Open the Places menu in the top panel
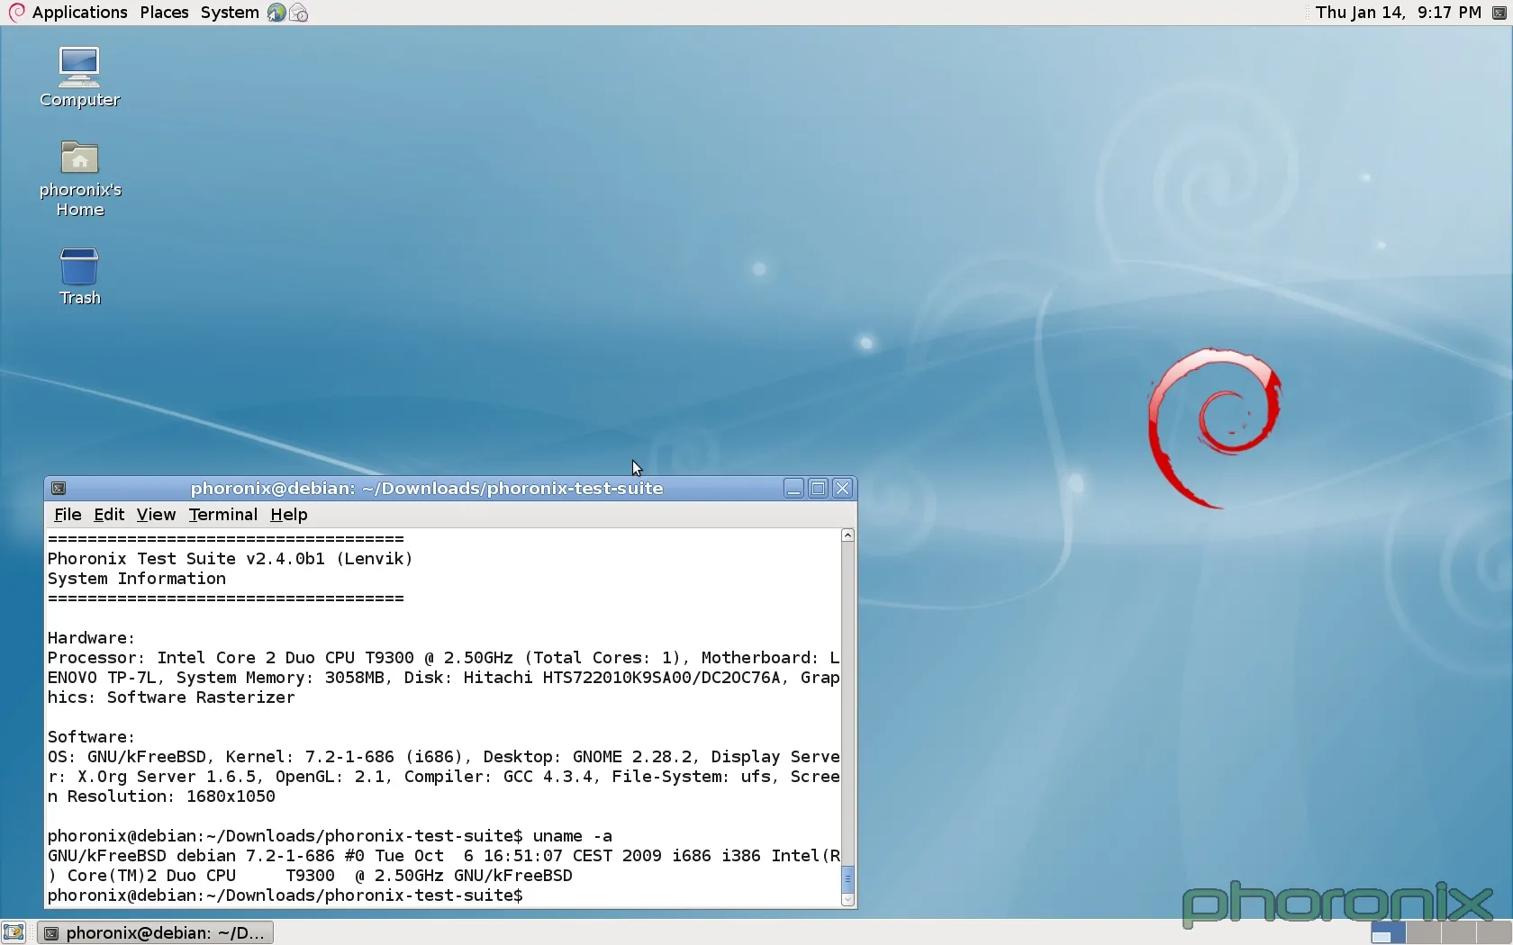 [x=164, y=13]
